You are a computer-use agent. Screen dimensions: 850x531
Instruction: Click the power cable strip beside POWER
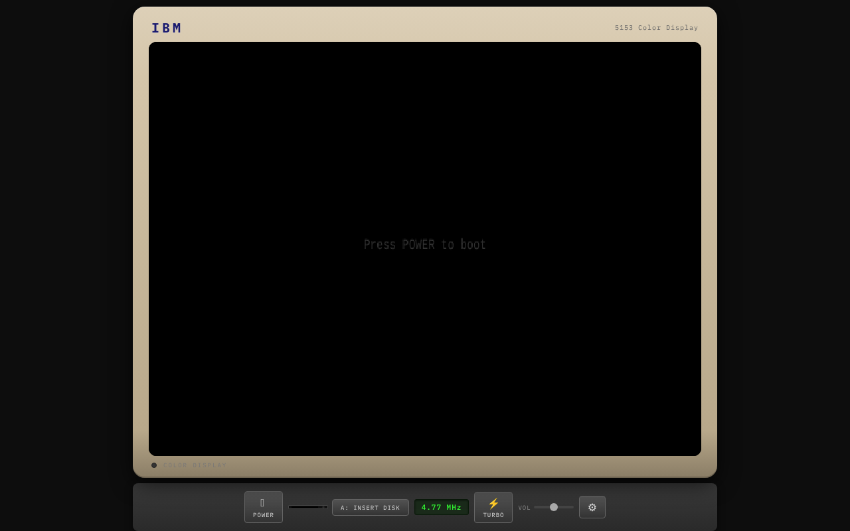(308, 506)
